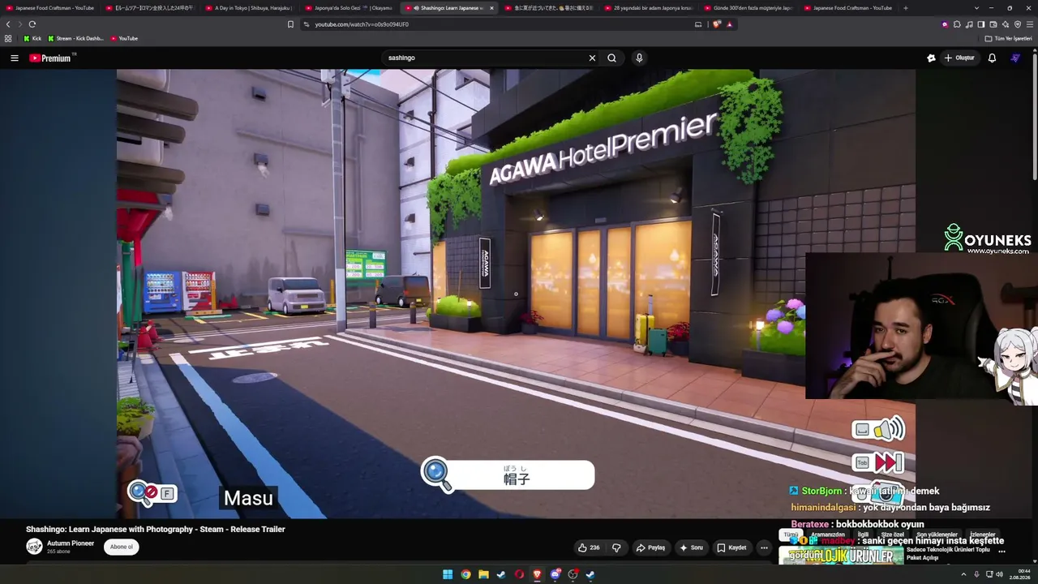Open system volume control in tray

click(x=999, y=574)
